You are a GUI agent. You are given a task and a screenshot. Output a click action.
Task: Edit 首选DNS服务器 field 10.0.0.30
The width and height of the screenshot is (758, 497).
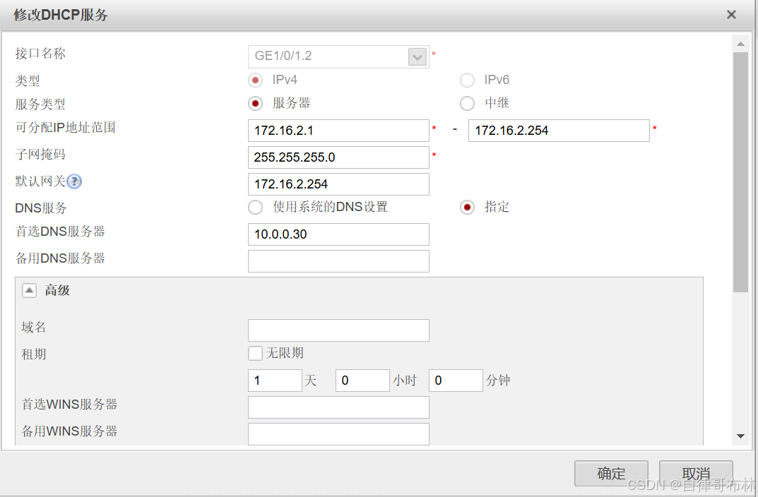point(338,234)
